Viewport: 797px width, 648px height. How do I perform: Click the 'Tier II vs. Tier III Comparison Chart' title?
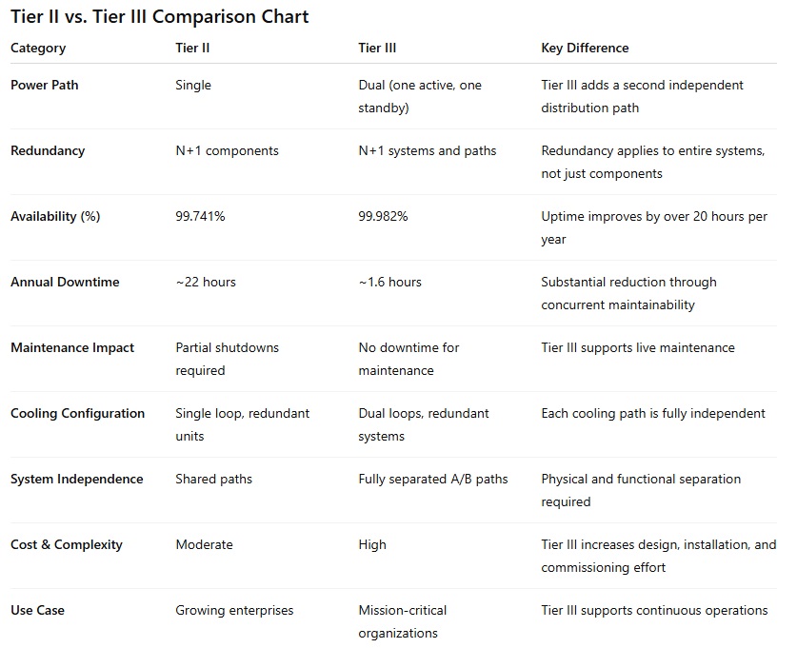click(x=160, y=17)
